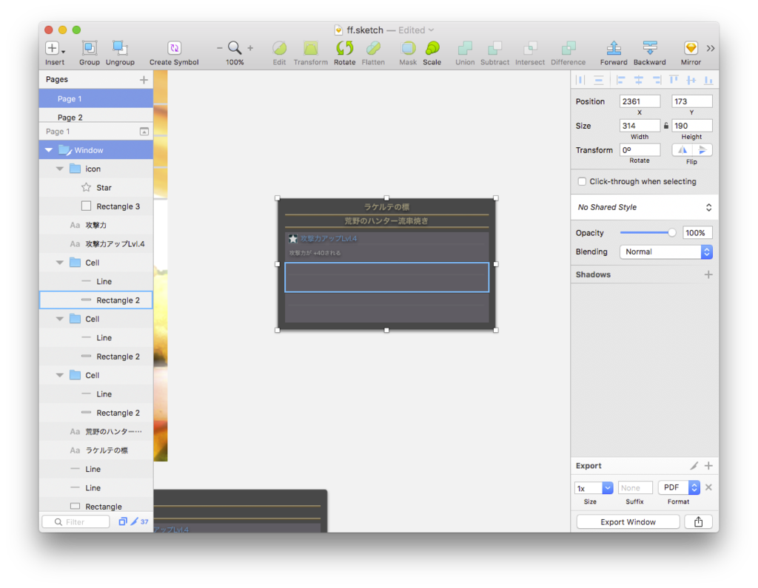The width and height of the screenshot is (758, 588).
Task: Adjust the Opacity slider handle
Action: (671, 233)
